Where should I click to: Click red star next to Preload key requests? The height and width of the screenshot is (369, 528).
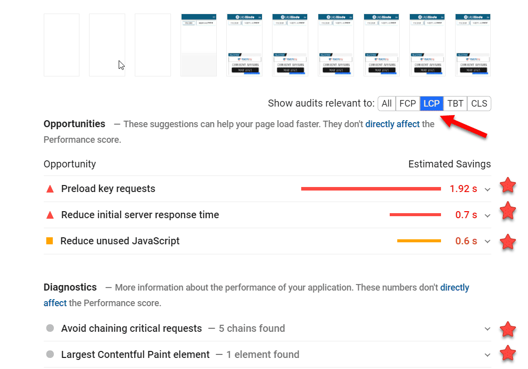coord(508,185)
